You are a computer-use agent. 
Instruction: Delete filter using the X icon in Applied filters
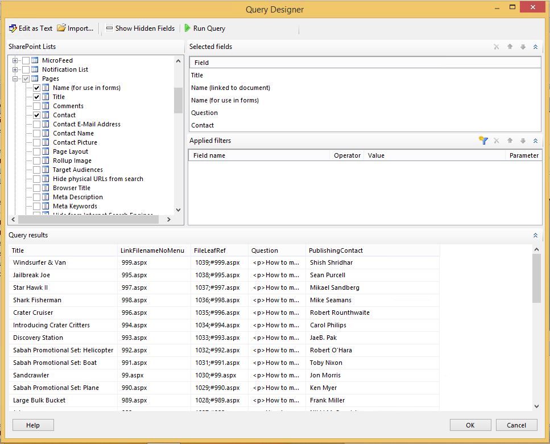497,141
